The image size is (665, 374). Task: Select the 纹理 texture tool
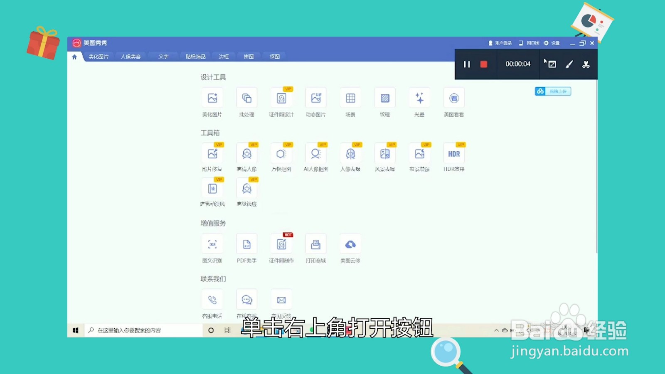tap(385, 98)
